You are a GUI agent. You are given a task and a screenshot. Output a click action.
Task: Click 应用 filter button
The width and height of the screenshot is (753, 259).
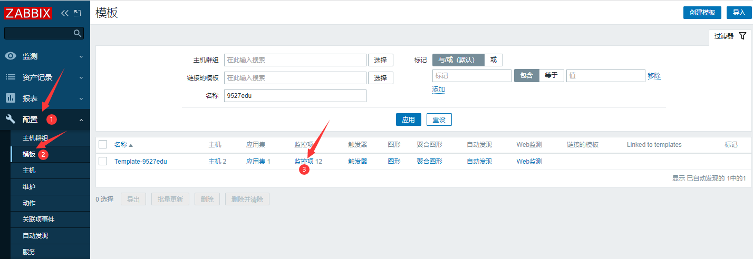click(409, 119)
